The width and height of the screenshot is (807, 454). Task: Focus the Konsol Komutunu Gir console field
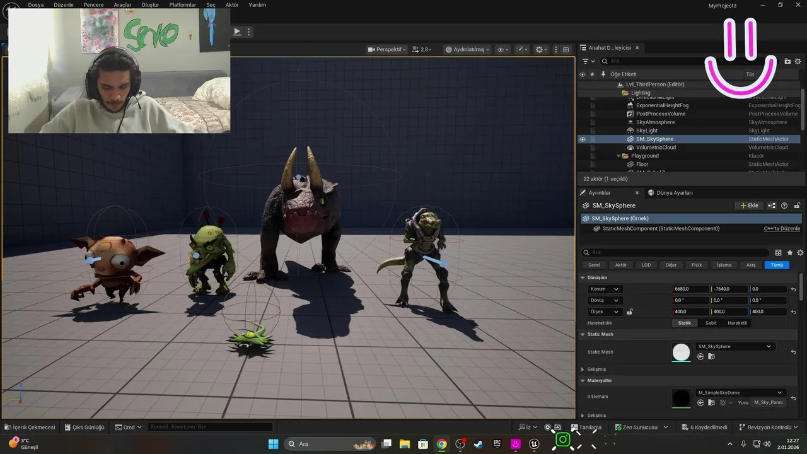(210, 428)
